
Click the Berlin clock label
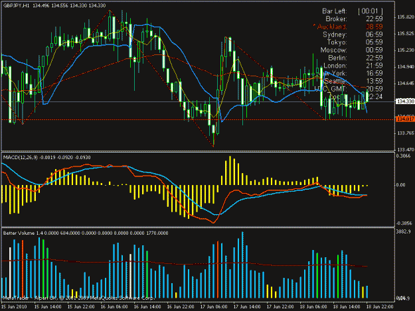[337, 58]
